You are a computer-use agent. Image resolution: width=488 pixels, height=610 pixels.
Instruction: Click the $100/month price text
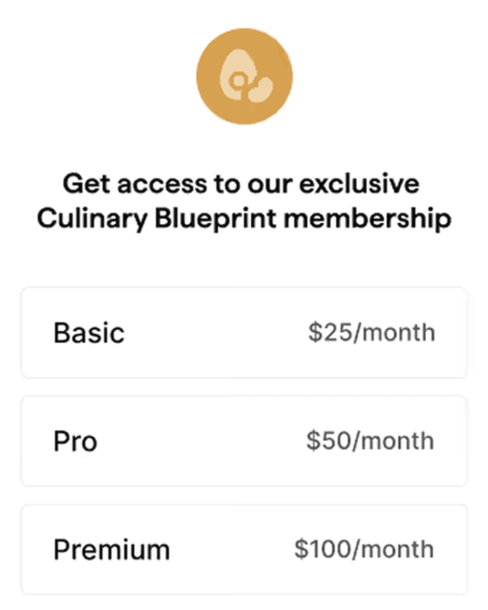[x=364, y=549]
